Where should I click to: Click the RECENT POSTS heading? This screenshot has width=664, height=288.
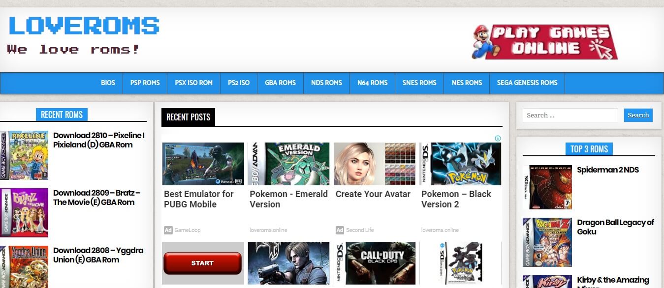pyautogui.click(x=188, y=117)
